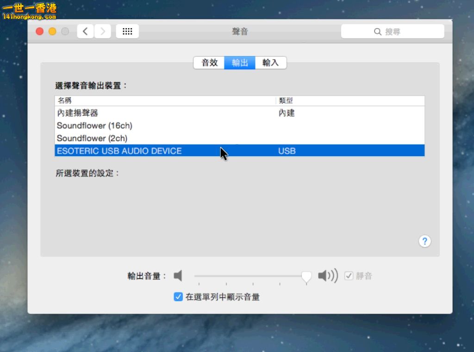Open the 輸入 tab

270,63
